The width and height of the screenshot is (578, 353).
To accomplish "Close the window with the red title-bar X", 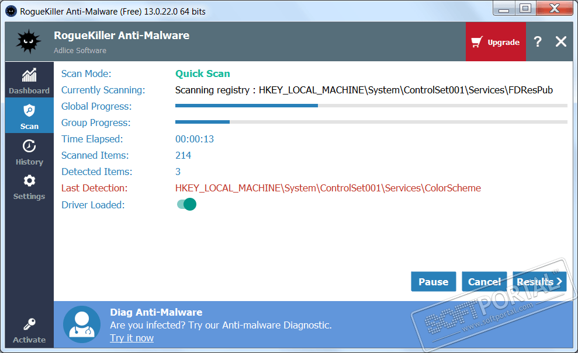I will (x=555, y=9).
